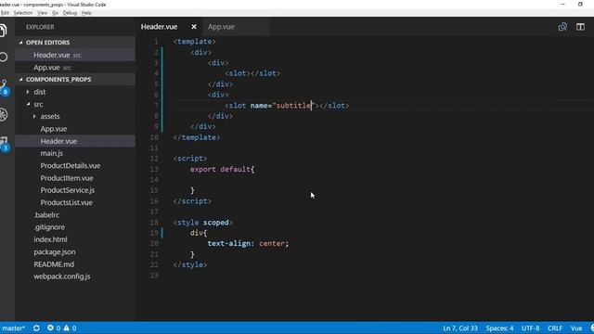Change line endings via CRLF
Image resolution: width=594 pixels, height=334 pixels.
pos(555,328)
